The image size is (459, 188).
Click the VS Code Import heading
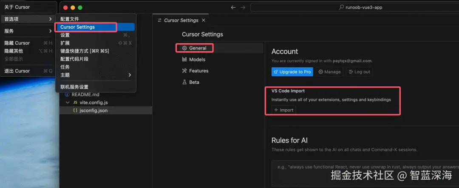288,91
